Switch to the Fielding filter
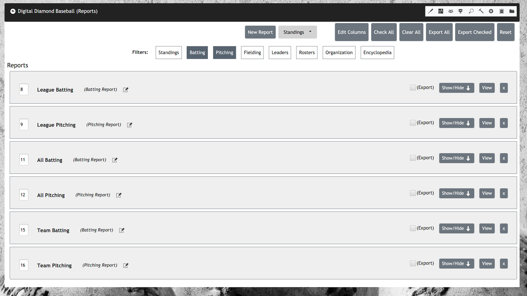The image size is (527, 296). [x=252, y=52]
